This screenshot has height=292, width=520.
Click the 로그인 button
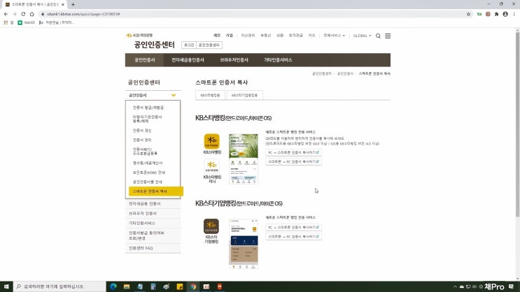[x=189, y=45]
